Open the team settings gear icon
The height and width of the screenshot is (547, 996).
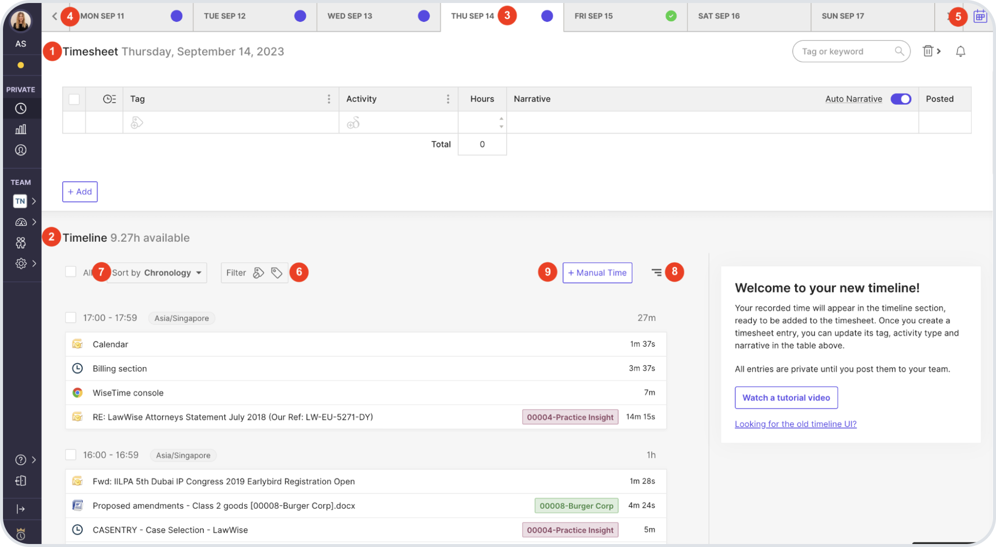point(20,263)
